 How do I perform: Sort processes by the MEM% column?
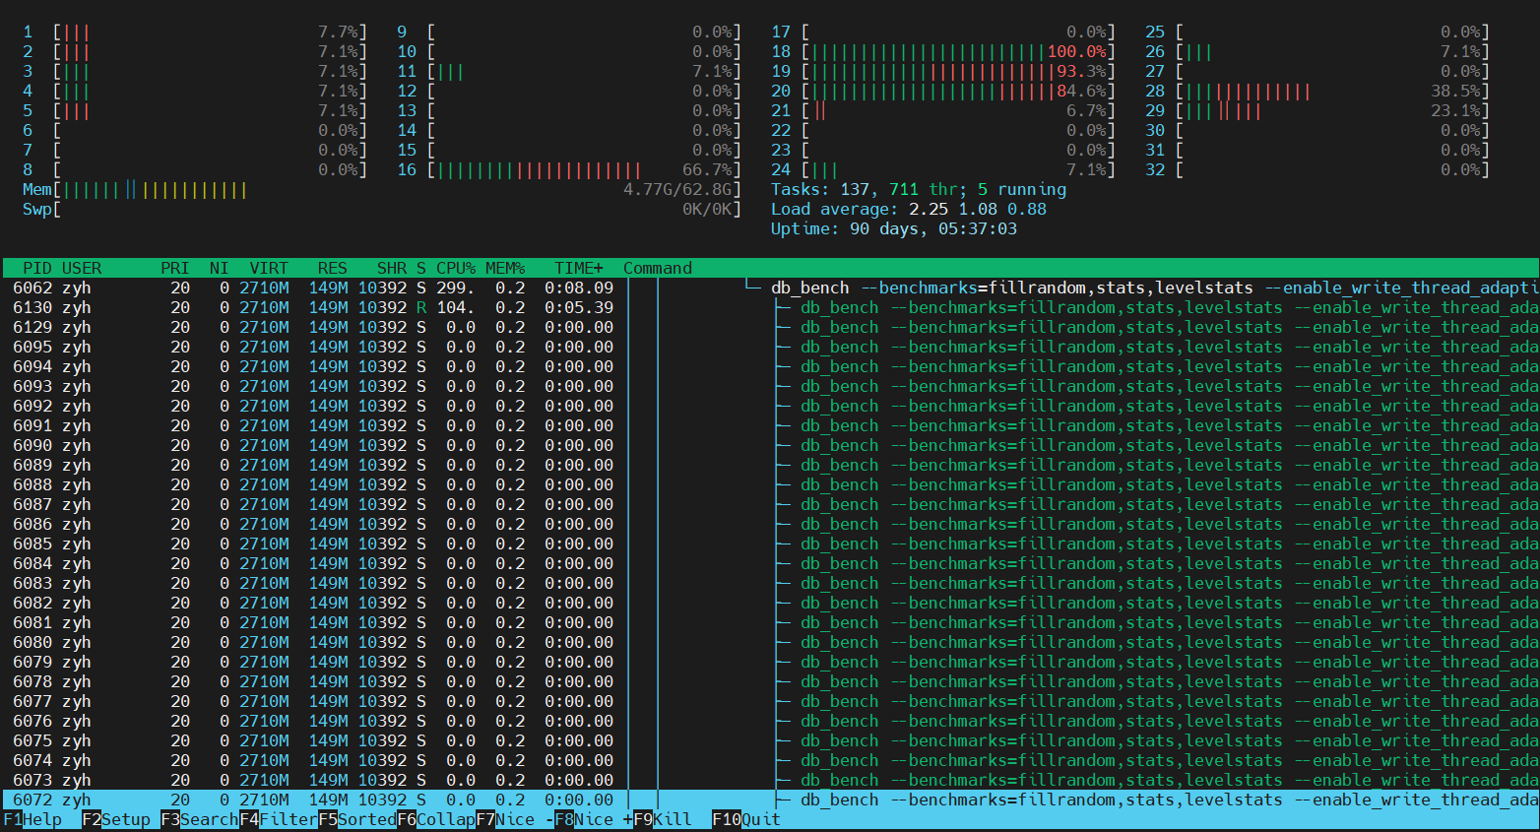click(x=504, y=267)
